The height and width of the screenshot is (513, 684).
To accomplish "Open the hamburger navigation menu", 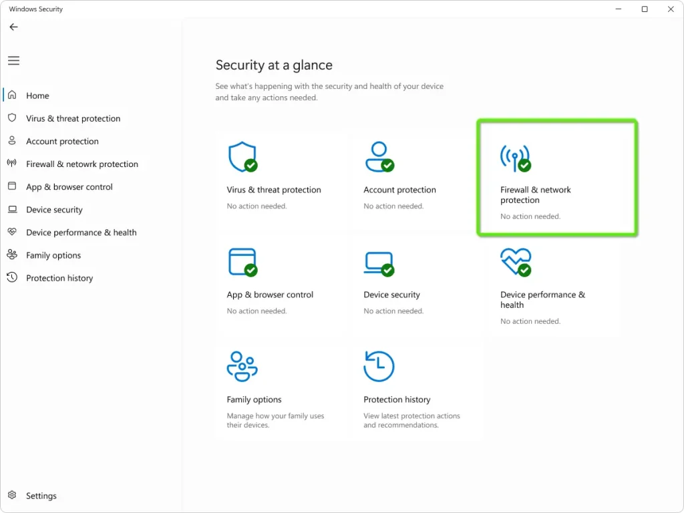I will coord(13,60).
